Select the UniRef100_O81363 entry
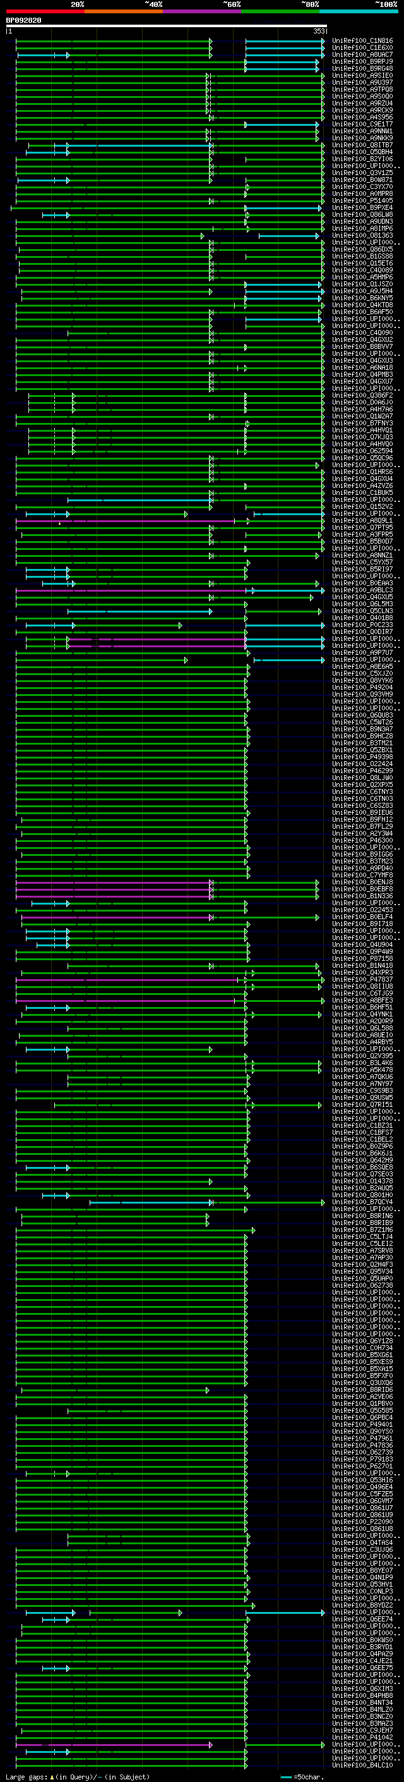This screenshot has height=1782, width=404. pos(362,235)
